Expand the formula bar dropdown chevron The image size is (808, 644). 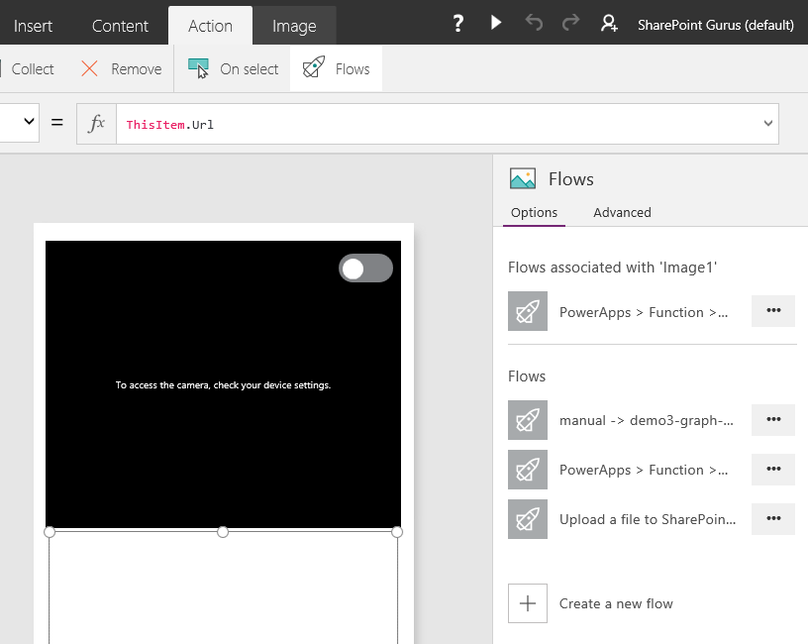[767, 124]
